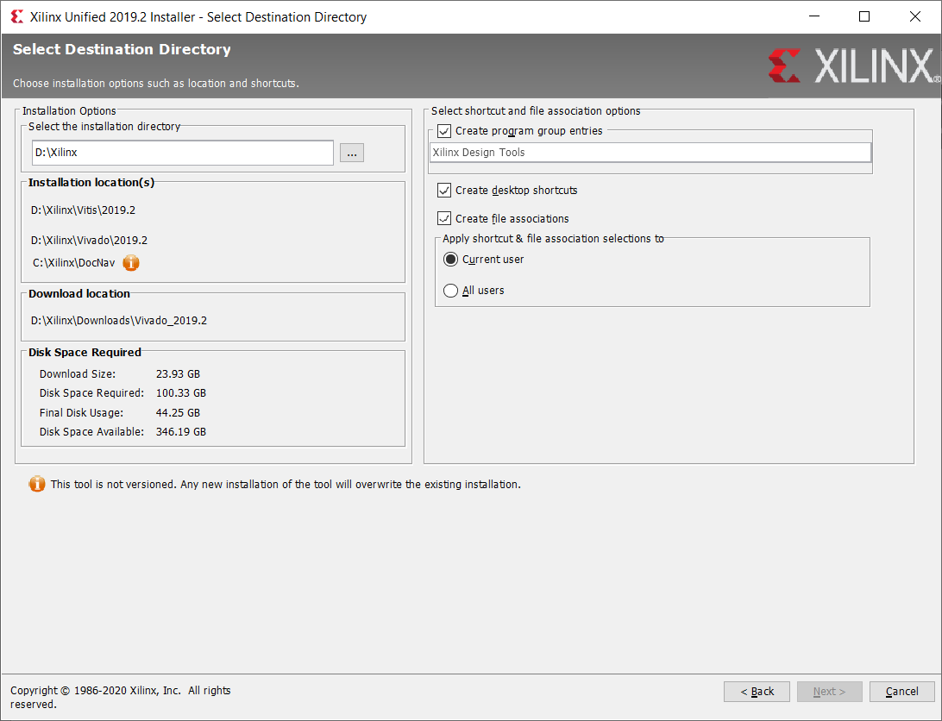Screen dimensions: 942x721
Task: Cancel the installer
Action: point(901,692)
